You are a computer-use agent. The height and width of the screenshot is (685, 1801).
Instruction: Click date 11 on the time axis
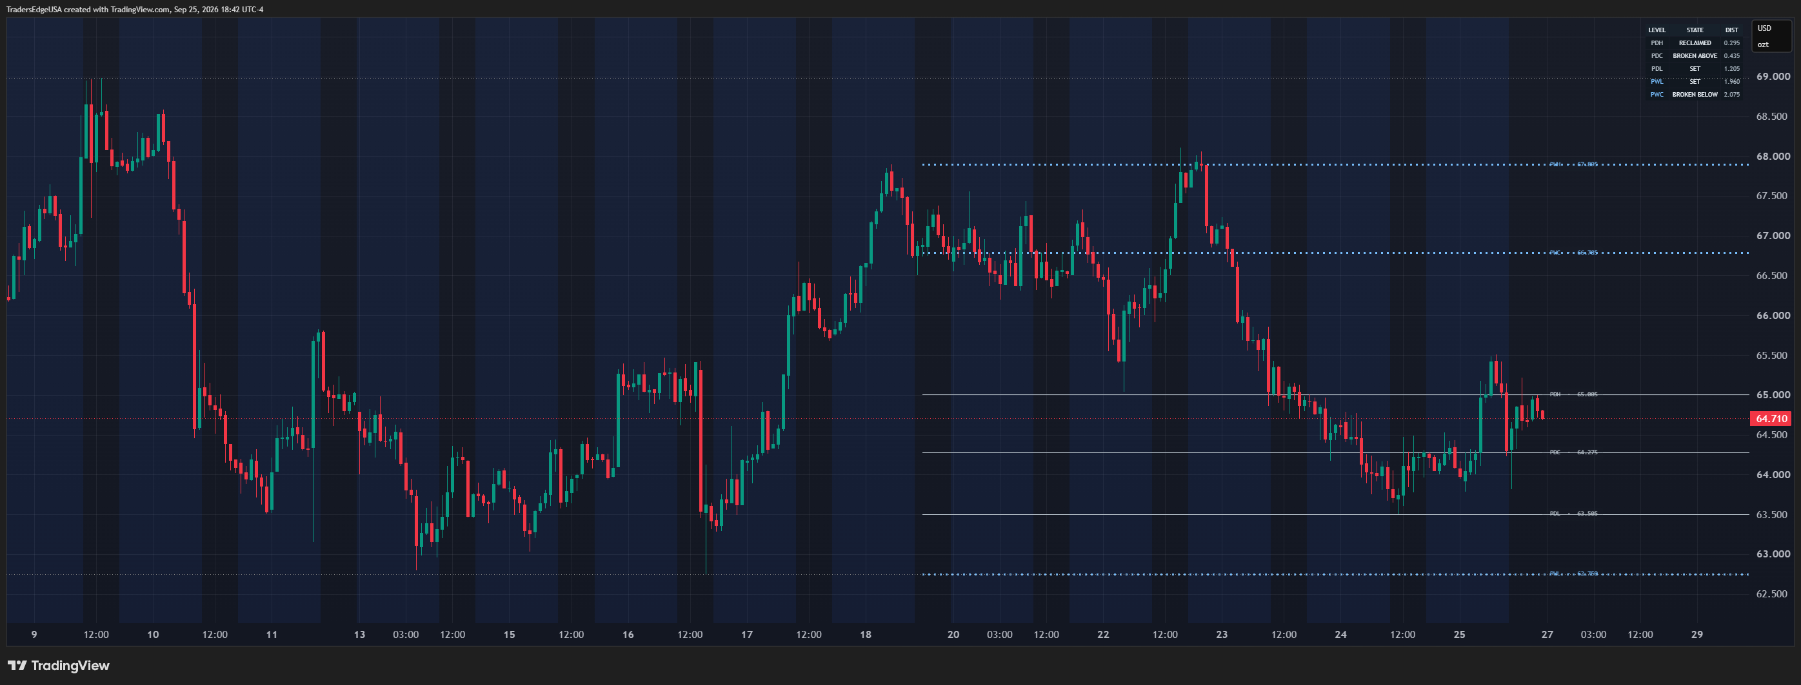(272, 635)
